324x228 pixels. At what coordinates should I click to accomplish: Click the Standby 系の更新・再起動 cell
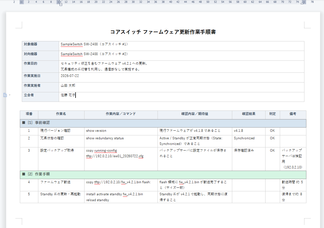tap(61, 197)
